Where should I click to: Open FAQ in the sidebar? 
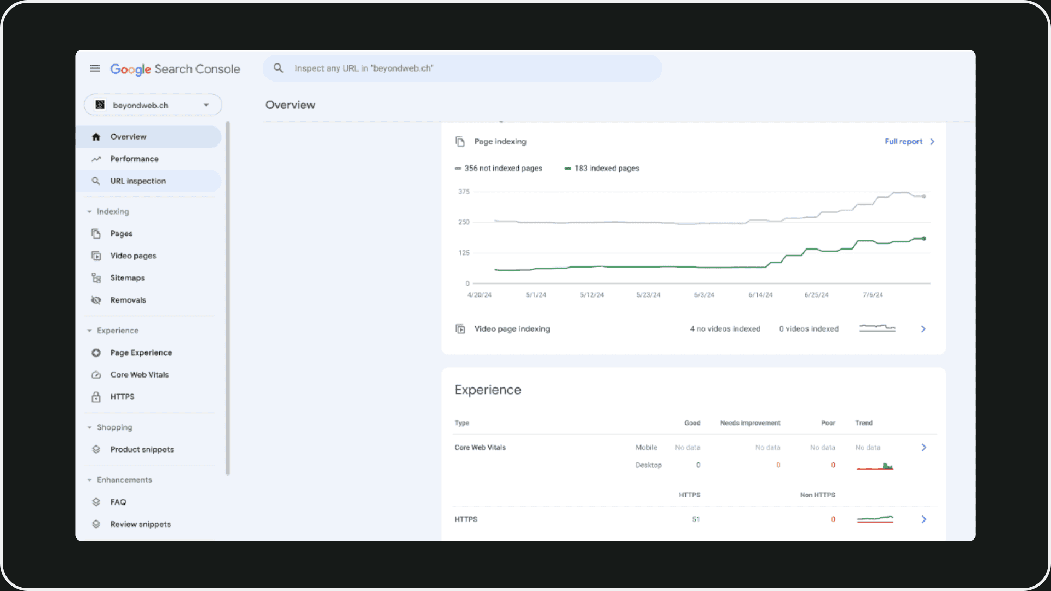coord(148,502)
